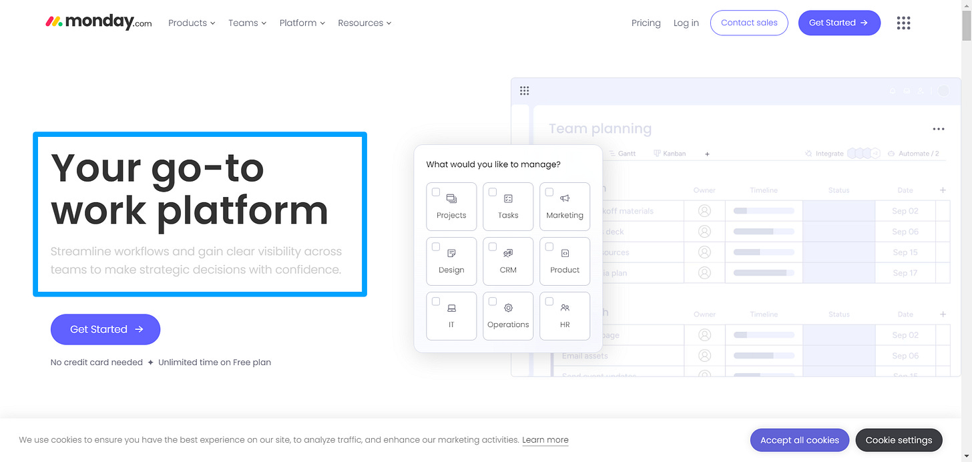Click the Integrate plug icon

809,154
